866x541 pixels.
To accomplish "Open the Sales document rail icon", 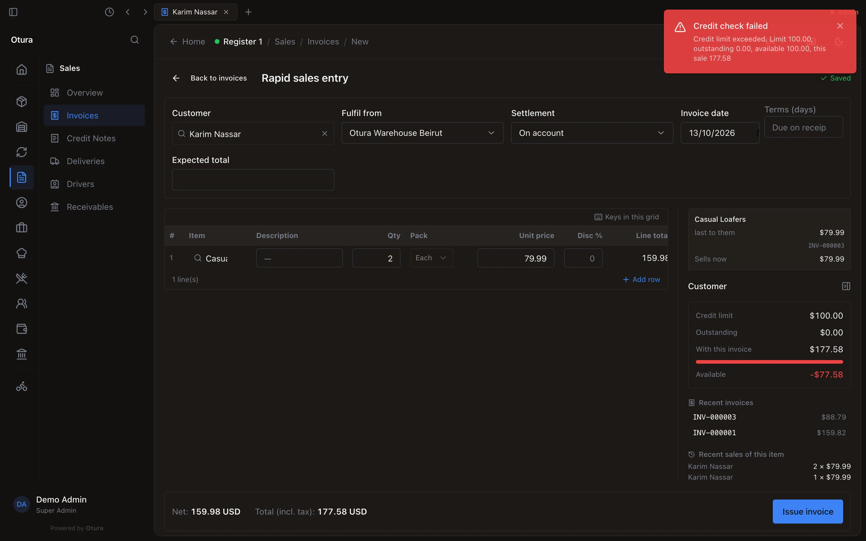I will 21,177.
